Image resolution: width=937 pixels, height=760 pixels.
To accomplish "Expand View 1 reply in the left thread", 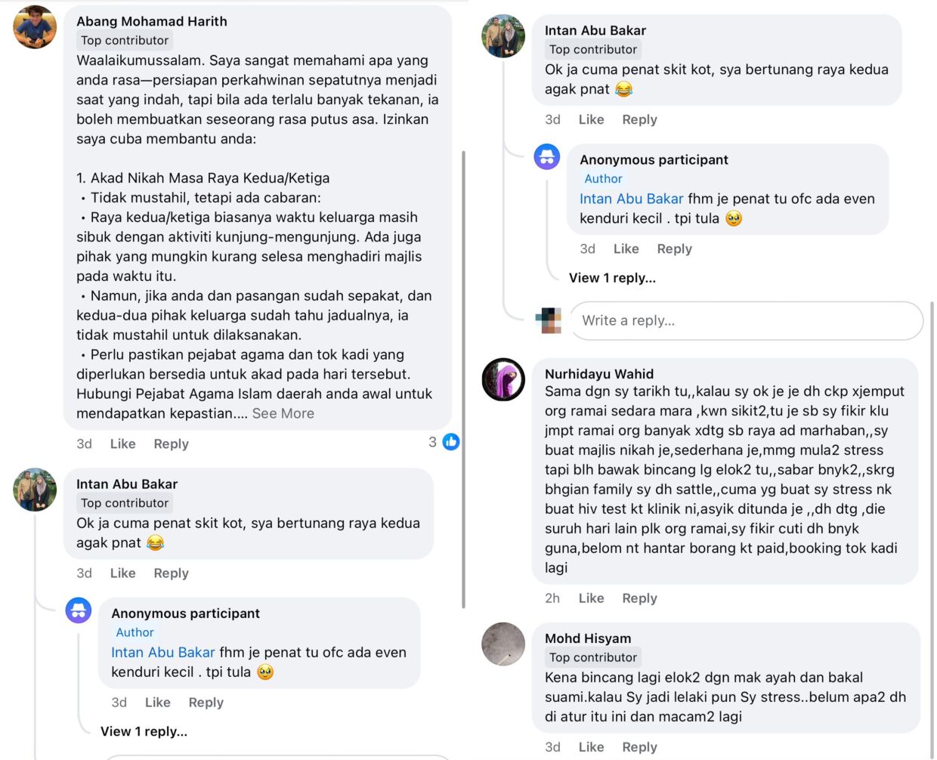I will coord(144,731).
